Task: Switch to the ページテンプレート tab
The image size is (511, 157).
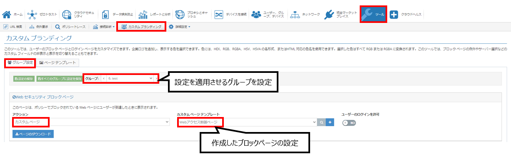Action: (x=58, y=62)
